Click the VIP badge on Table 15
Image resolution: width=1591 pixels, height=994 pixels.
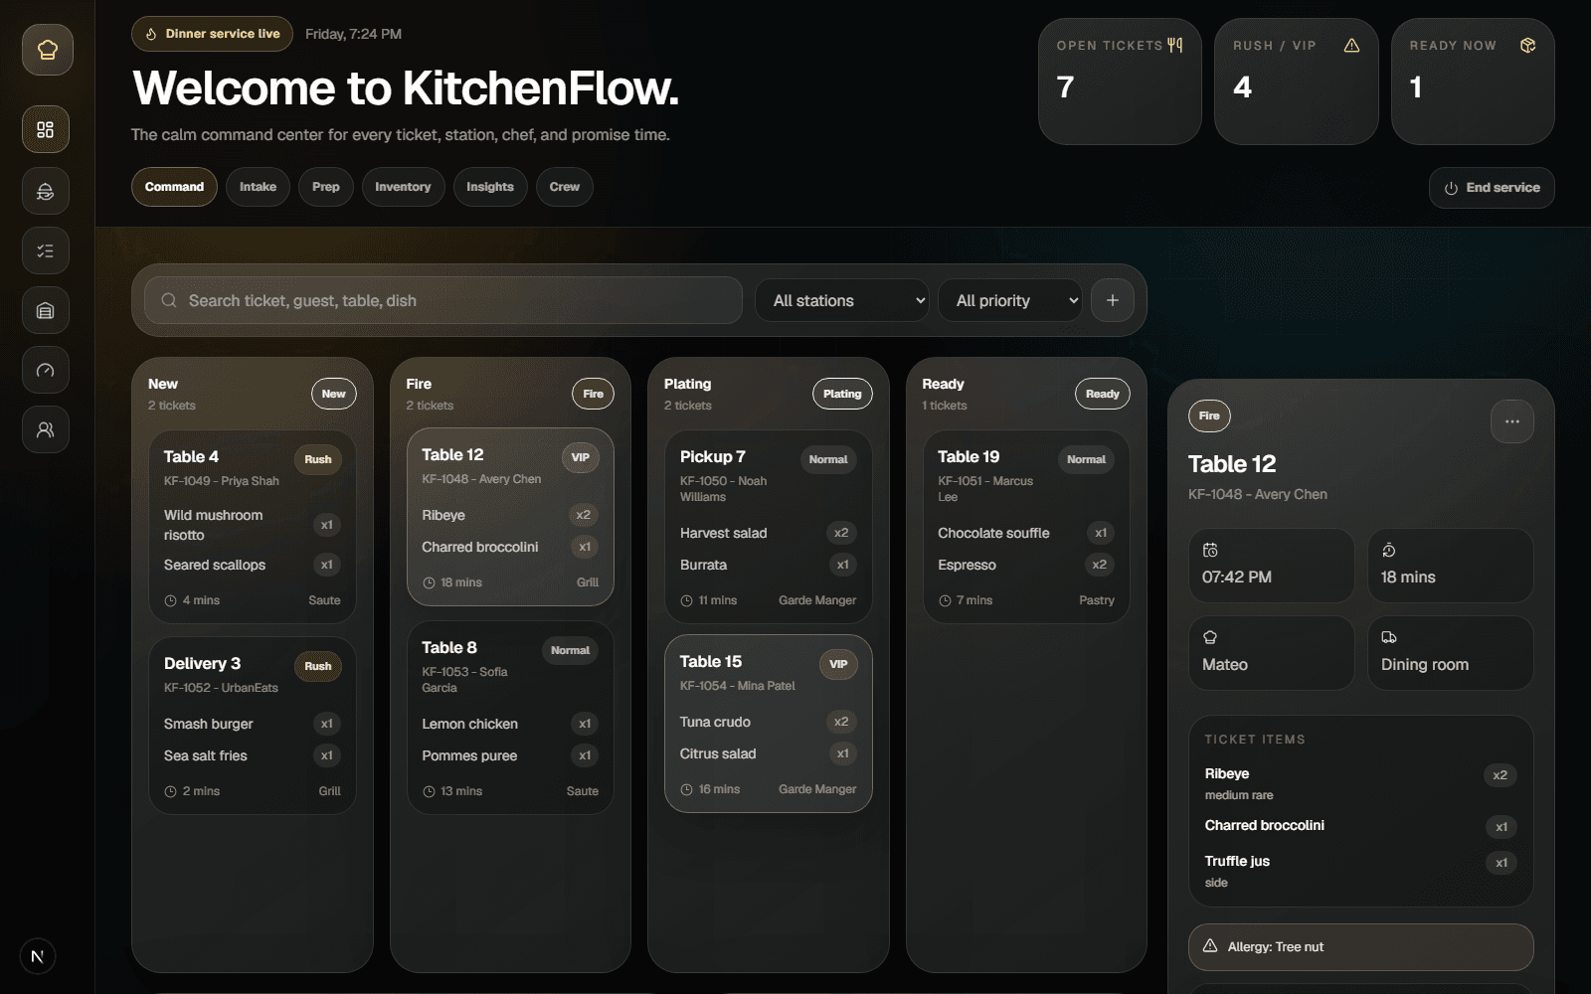838,664
